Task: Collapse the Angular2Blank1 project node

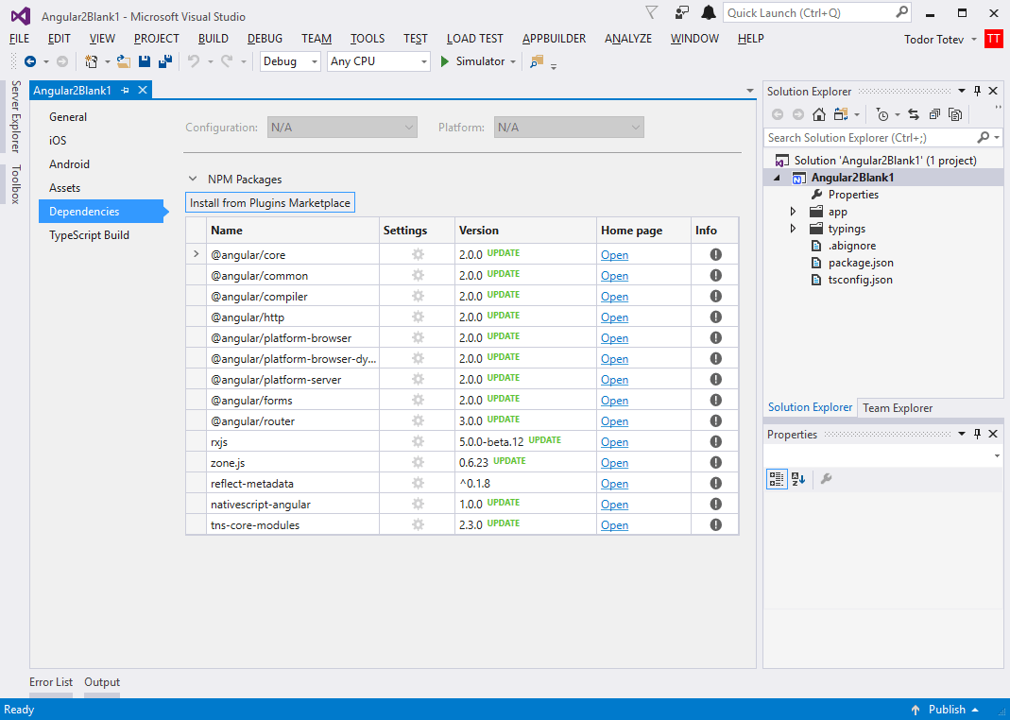Action: (x=777, y=178)
